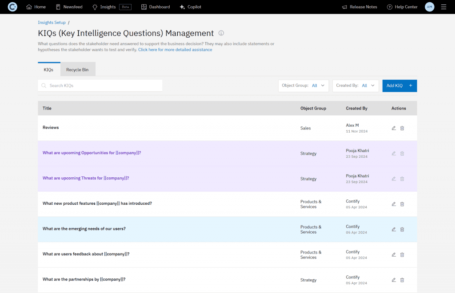Click trash icon for users feedback KIQ
455x293 pixels.
tap(402, 254)
